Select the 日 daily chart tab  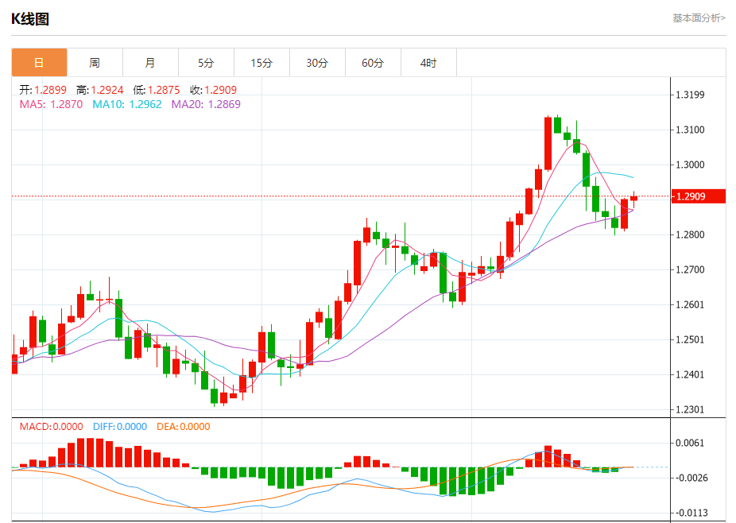pos(40,63)
